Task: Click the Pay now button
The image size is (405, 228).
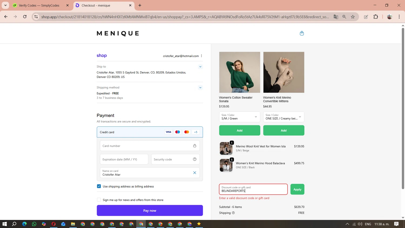Action: point(150,210)
